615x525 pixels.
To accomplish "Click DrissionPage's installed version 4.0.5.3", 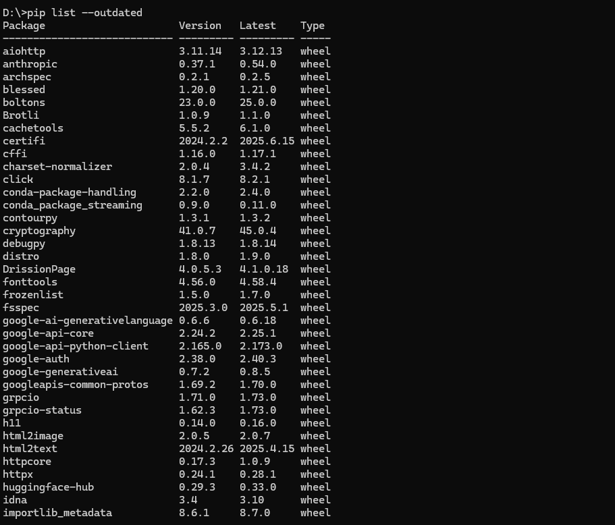I will [200, 269].
